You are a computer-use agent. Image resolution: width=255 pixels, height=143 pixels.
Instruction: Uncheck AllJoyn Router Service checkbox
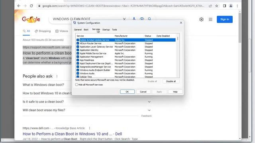coord(78,43)
